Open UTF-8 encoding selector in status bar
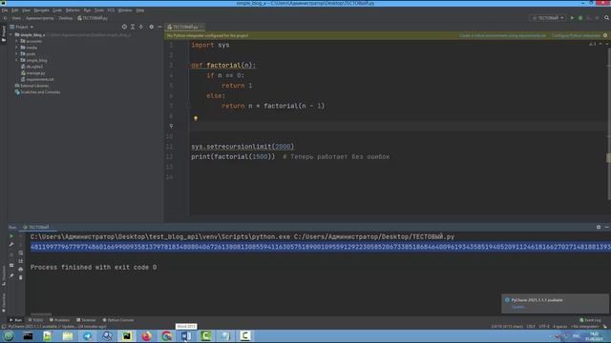The width and height of the screenshot is (611, 343). [x=544, y=326]
